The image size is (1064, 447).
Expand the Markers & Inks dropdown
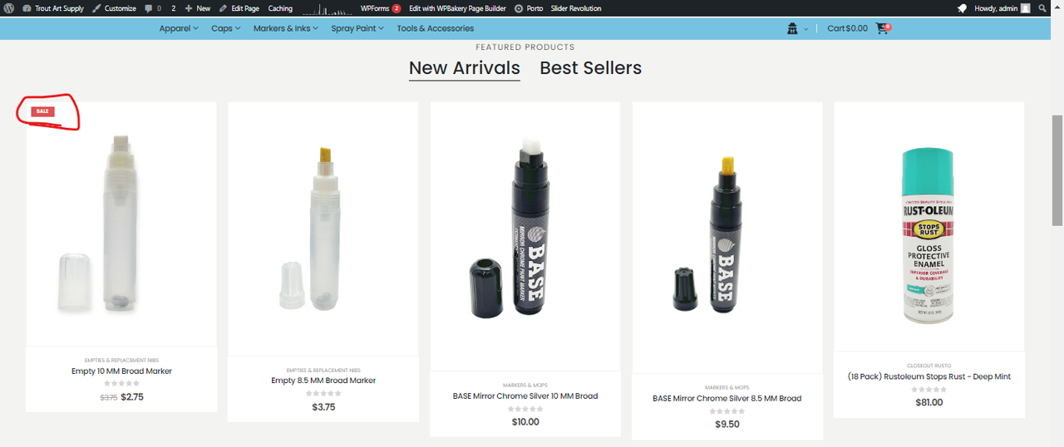tap(285, 28)
